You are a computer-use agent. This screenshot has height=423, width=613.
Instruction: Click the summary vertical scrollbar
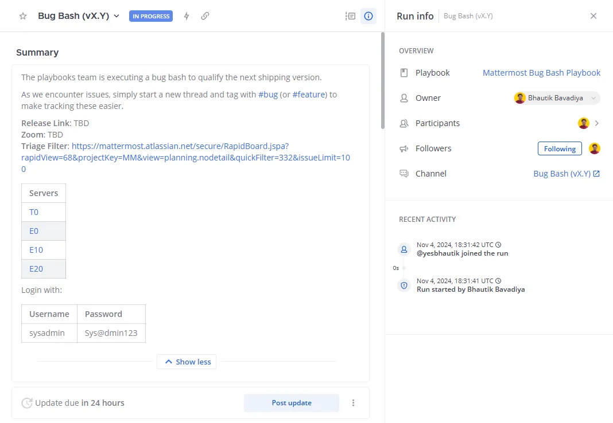click(x=383, y=80)
